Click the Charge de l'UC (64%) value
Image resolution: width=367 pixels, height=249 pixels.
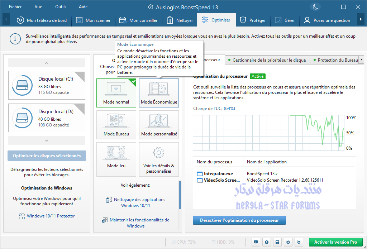(x=229, y=108)
